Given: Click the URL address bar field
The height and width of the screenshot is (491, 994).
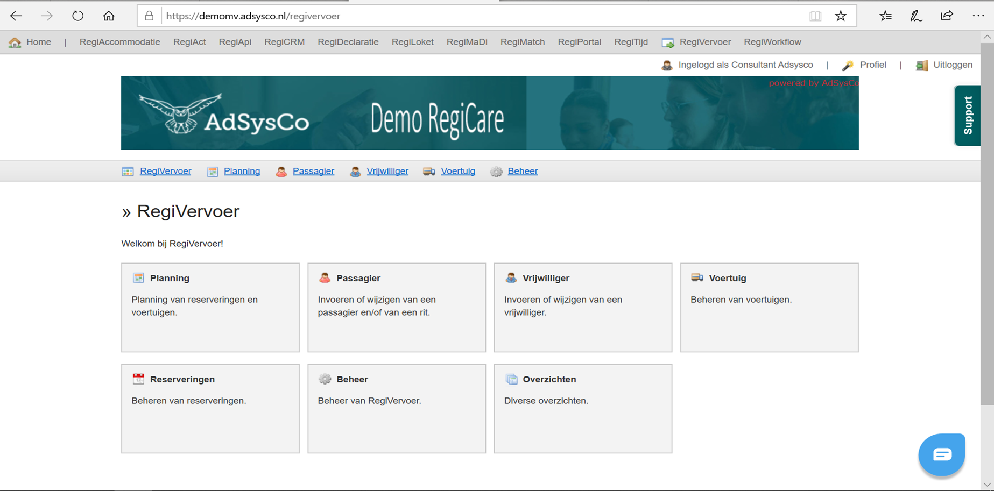Looking at the screenshot, I should click(x=484, y=16).
